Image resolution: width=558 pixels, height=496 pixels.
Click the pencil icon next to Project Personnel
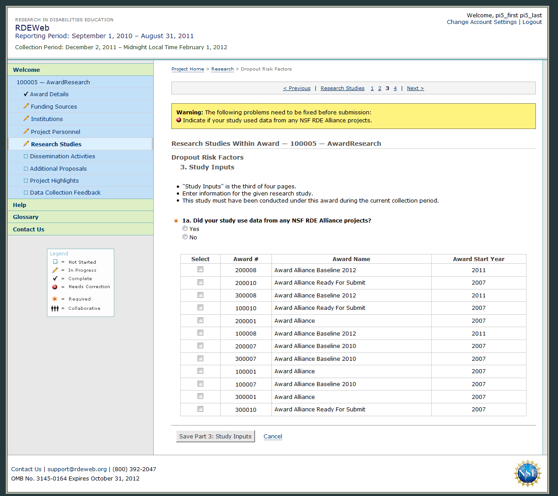point(26,132)
